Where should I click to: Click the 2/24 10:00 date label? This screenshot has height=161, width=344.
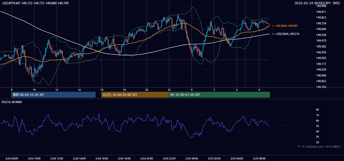click(x=34, y=159)
